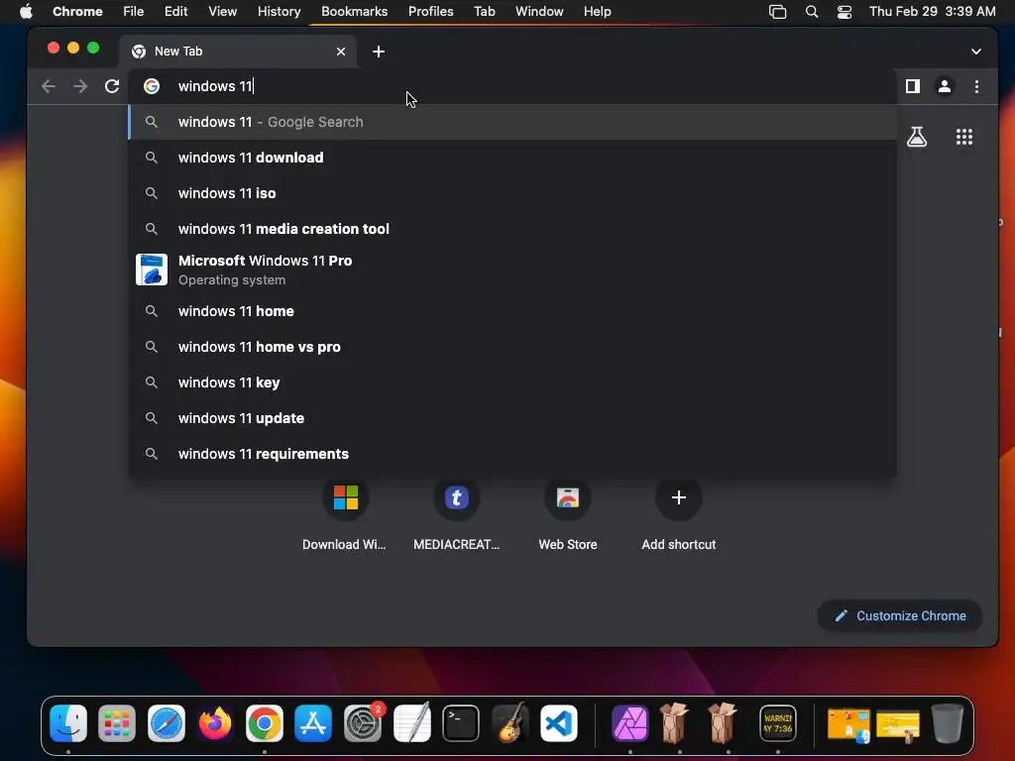Open the Edit menu
The width and height of the screenshot is (1015, 761).
tap(176, 11)
